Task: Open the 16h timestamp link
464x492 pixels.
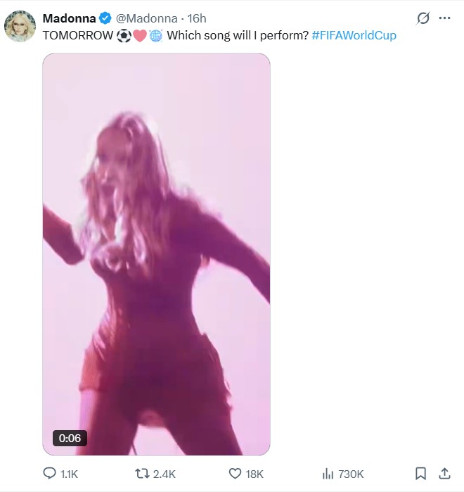Action: tap(197, 18)
